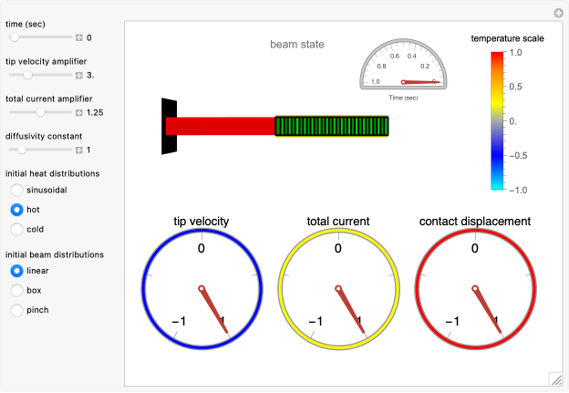Click the temperature scale color bar
569x393 pixels.
point(497,121)
